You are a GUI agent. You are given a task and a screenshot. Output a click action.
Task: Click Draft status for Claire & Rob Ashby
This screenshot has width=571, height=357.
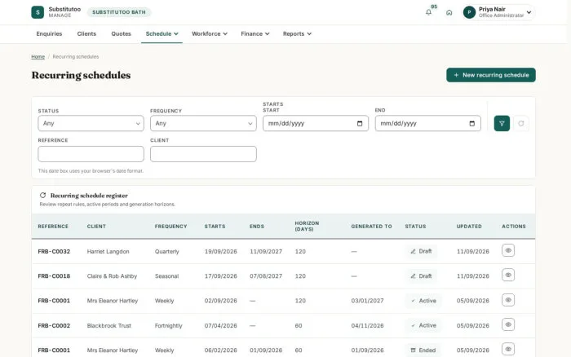point(421,275)
